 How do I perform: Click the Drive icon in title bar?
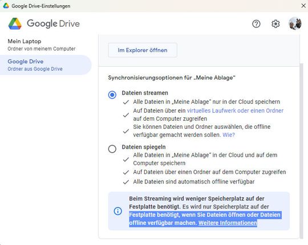click(6, 6)
